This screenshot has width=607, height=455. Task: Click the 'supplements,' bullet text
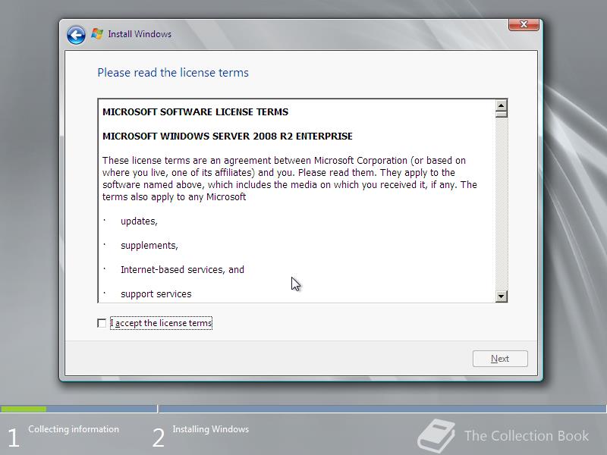(149, 246)
